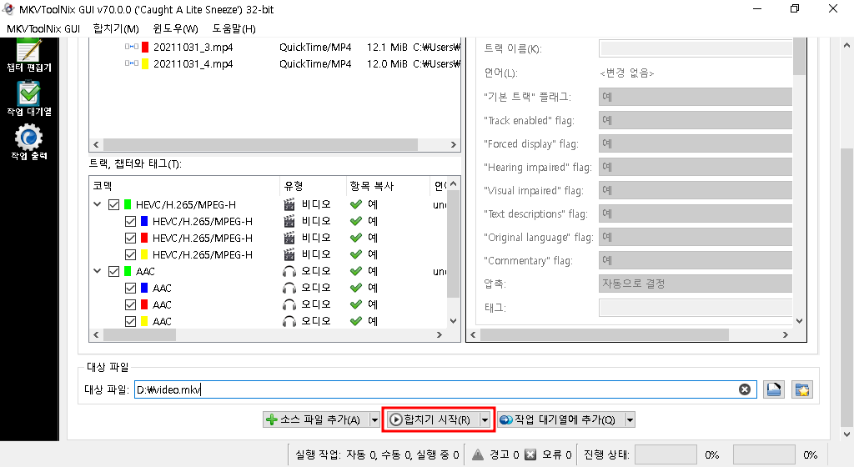Open the job queue (작업 대기열) tool
Image resolution: width=854 pixels, height=467 pixels.
[29, 98]
